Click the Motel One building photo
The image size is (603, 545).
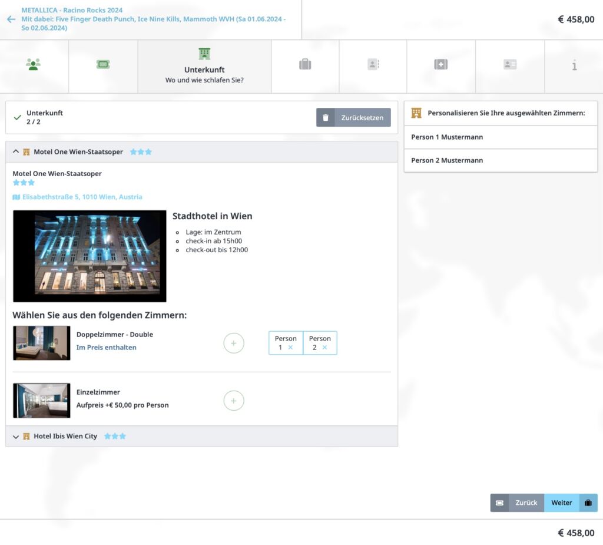tap(90, 256)
